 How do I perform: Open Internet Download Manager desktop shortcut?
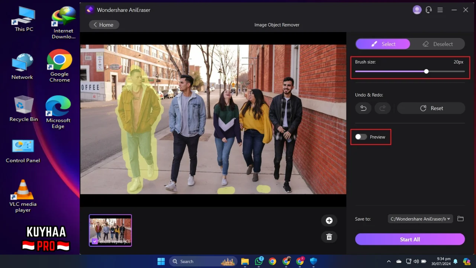(63, 23)
